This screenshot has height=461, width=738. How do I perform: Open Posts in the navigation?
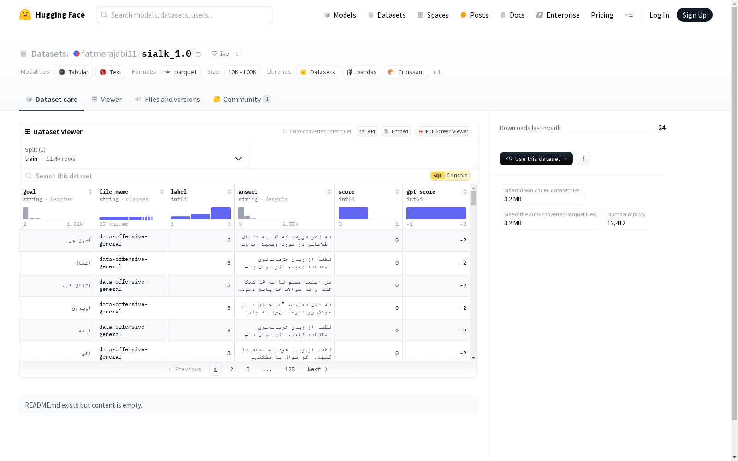tap(475, 15)
